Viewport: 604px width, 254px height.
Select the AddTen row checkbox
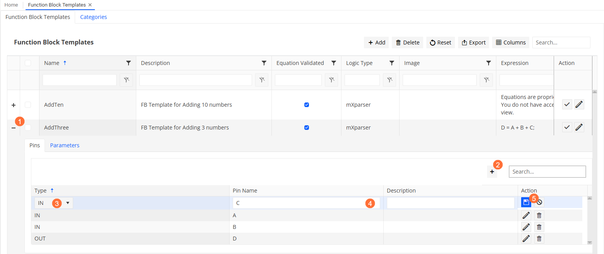(28, 105)
